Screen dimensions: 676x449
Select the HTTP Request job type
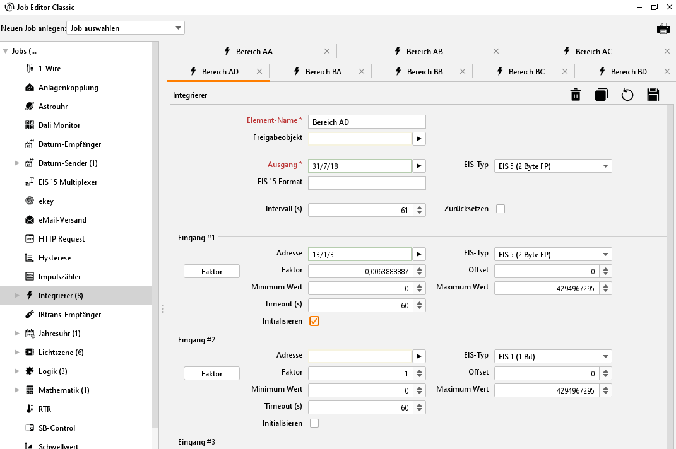[61, 239]
